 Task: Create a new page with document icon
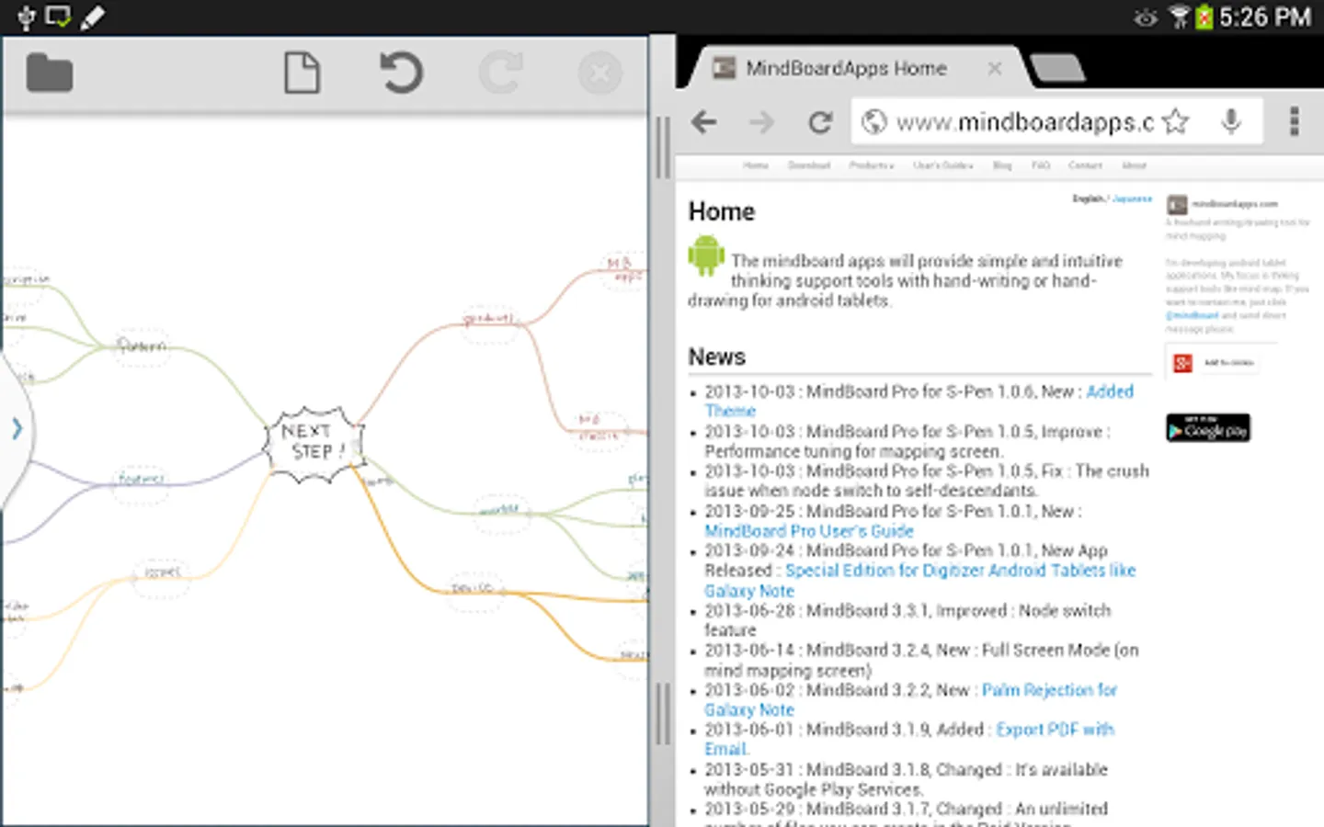coord(302,74)
